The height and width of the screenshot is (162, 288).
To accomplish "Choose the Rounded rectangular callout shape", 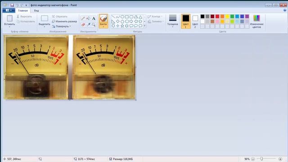I will (x=131, y=26).
